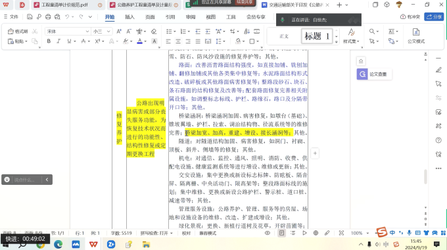This screenshot has width=447, height=250.
Task: Expand the highlight color dropdown arrow
Action: [x=131, y=41]
